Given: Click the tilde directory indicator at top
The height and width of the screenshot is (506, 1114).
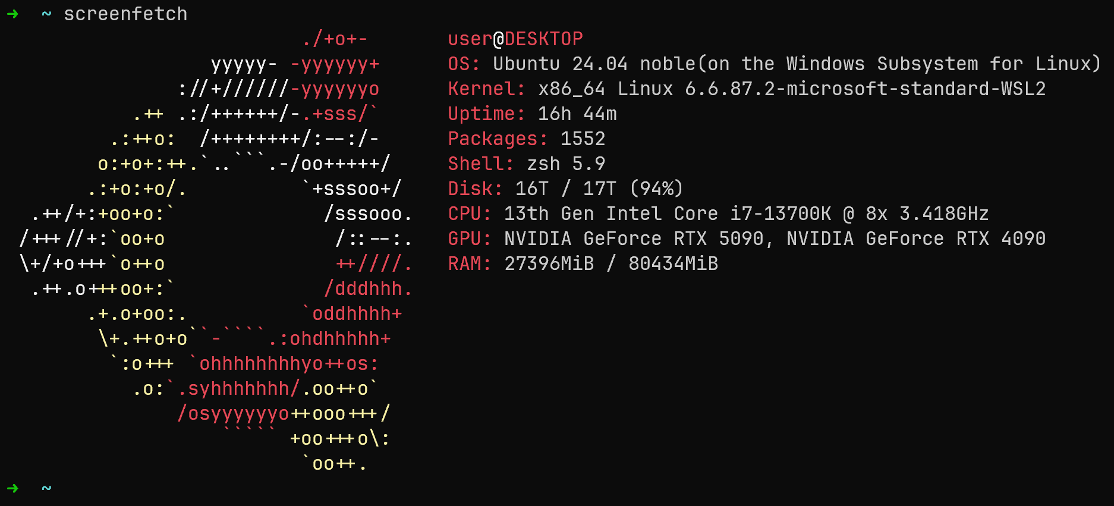Looking at the screenshot, I should click(x=46, y=14).
